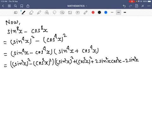Select the Shapes tool
152x114 pixels.
pyautogui.click(x=47, y=12)
